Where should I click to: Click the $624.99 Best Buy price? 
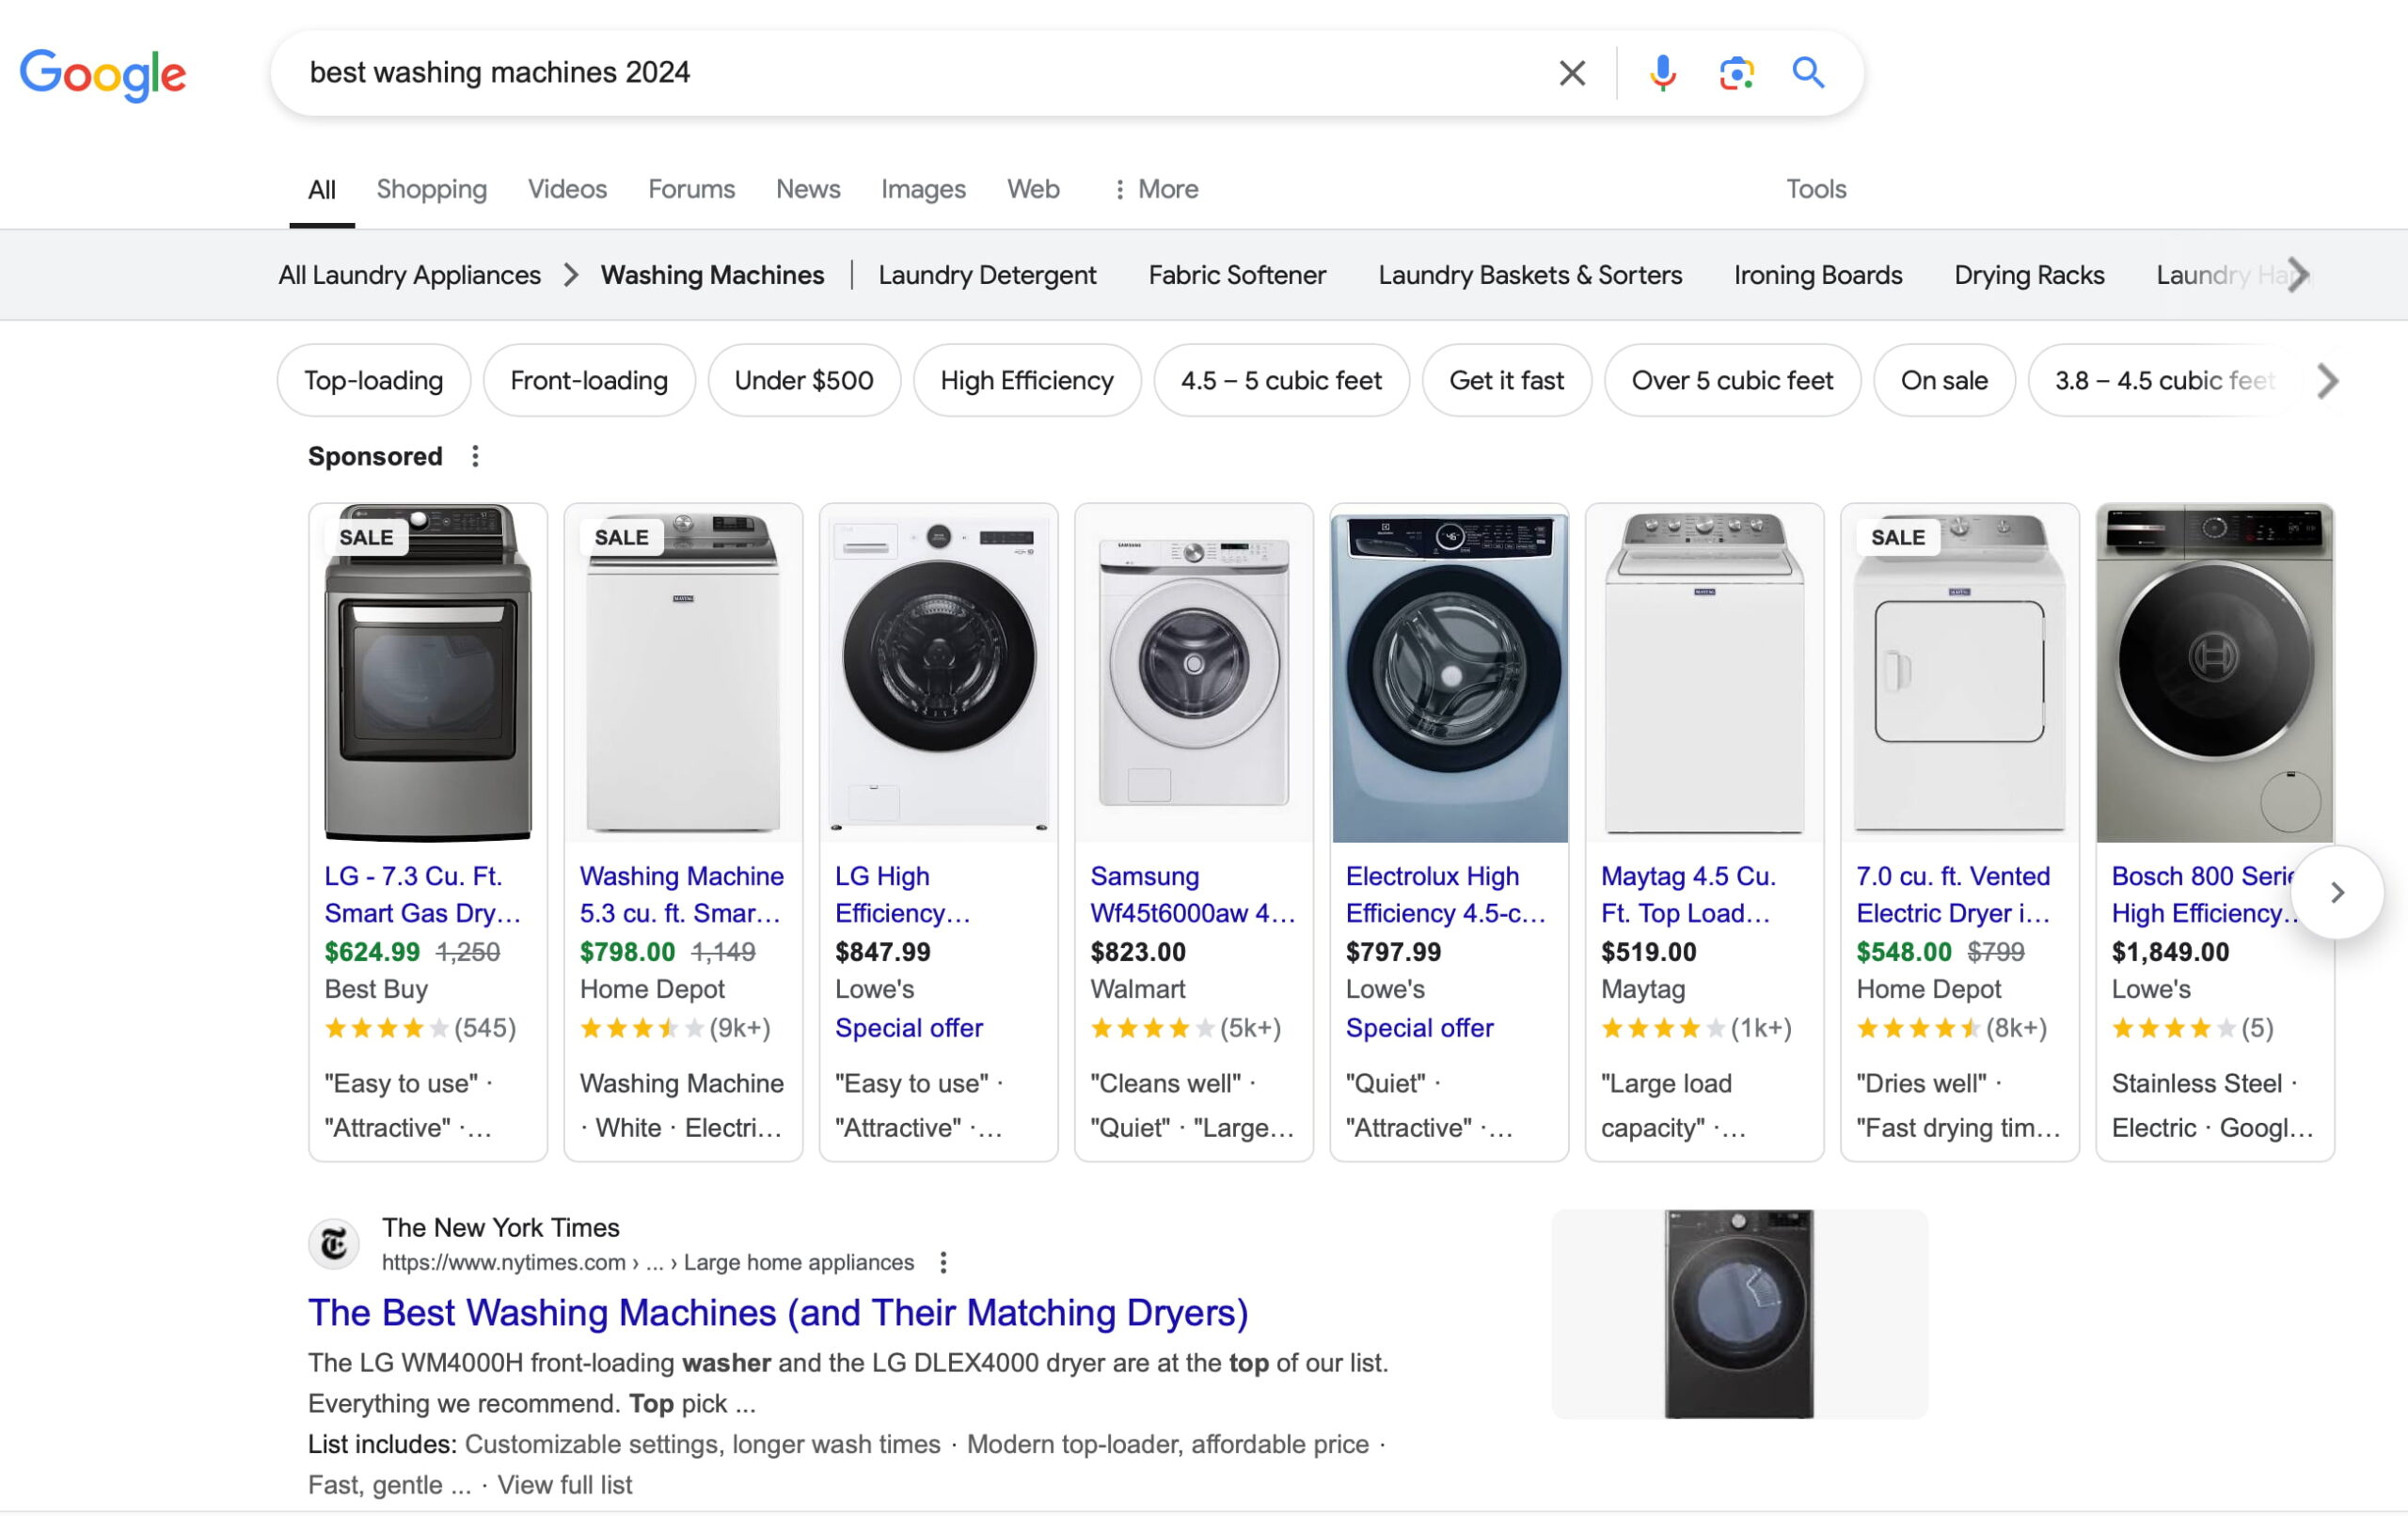tap(372, 952)
